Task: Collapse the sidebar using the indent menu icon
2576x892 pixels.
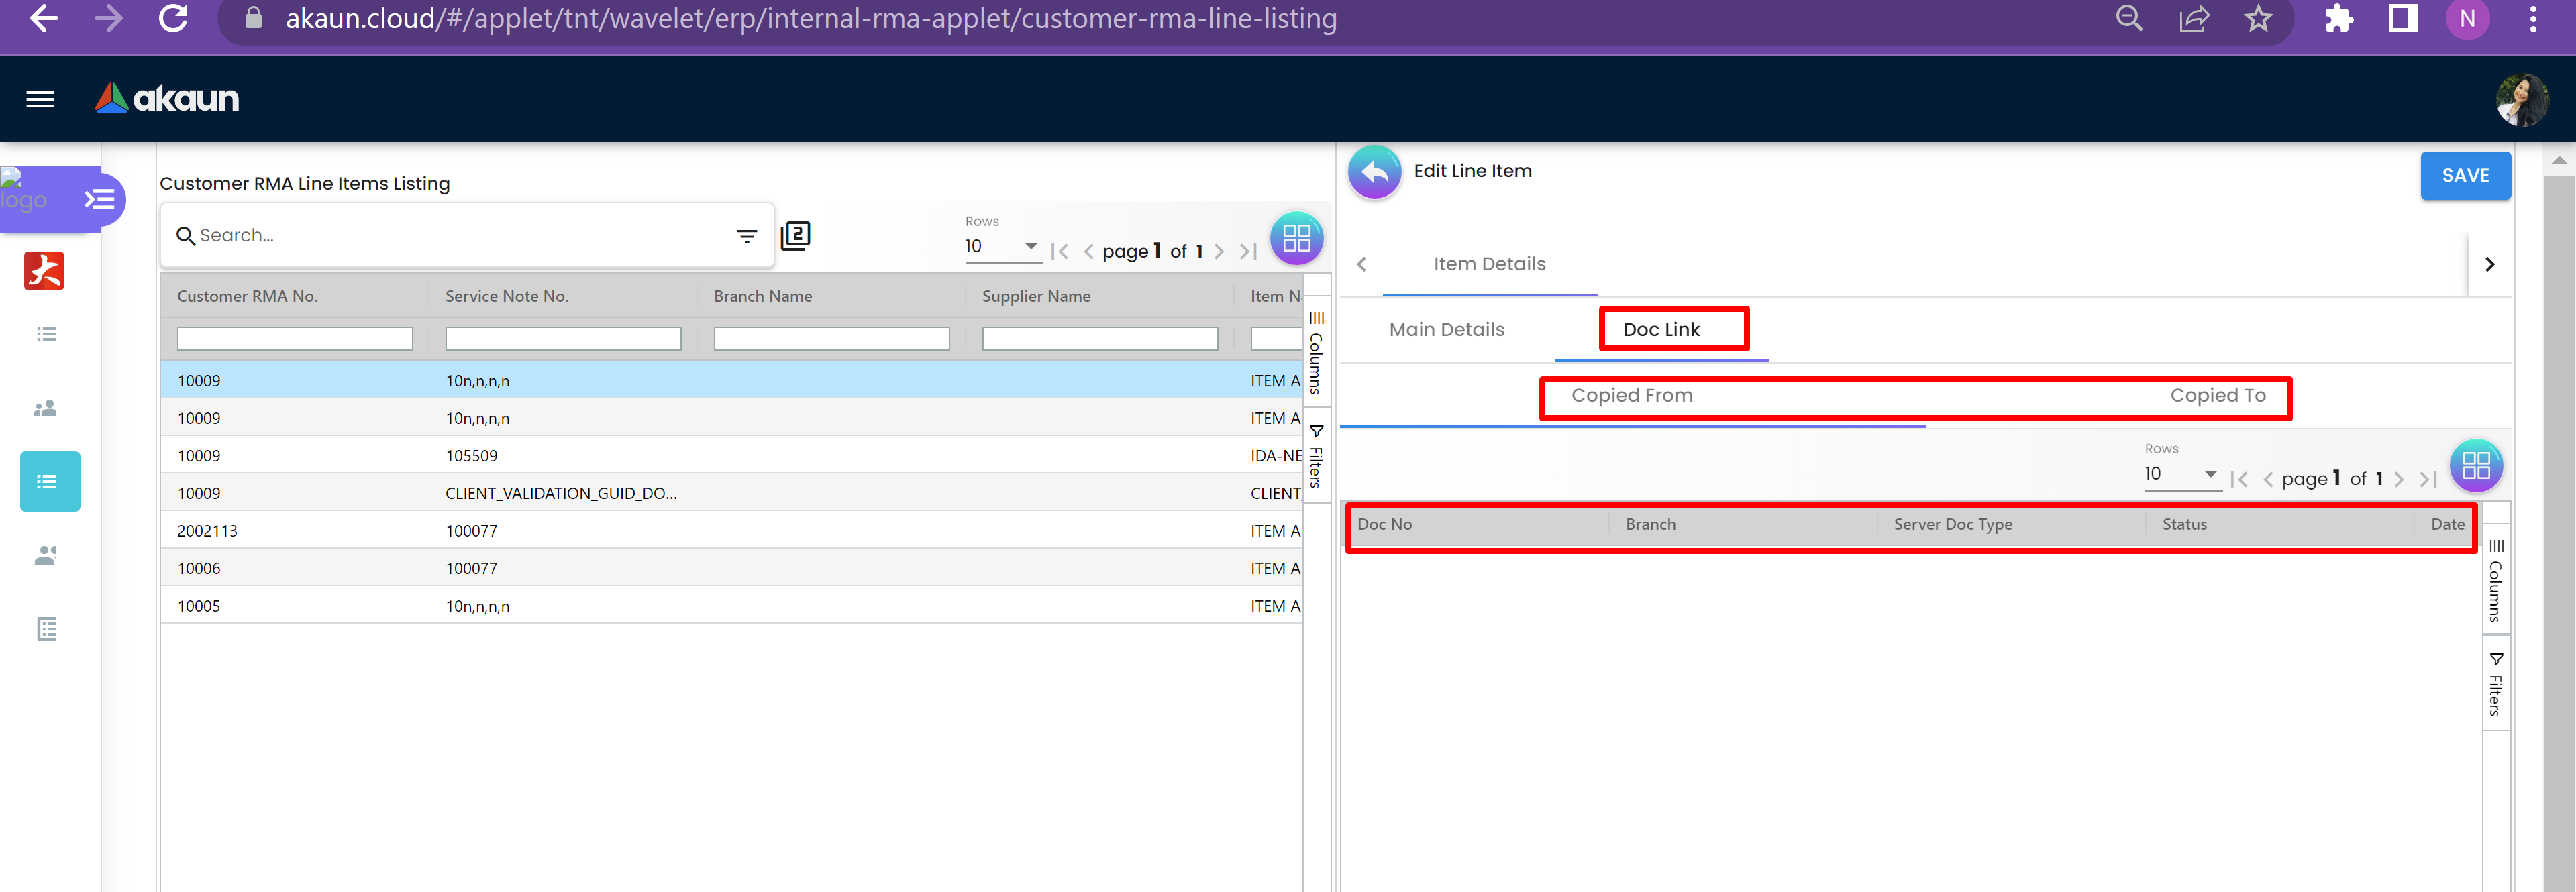Action: (99, 199)
